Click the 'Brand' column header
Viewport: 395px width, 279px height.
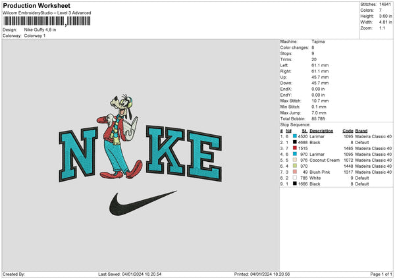(x=361, y=131)
